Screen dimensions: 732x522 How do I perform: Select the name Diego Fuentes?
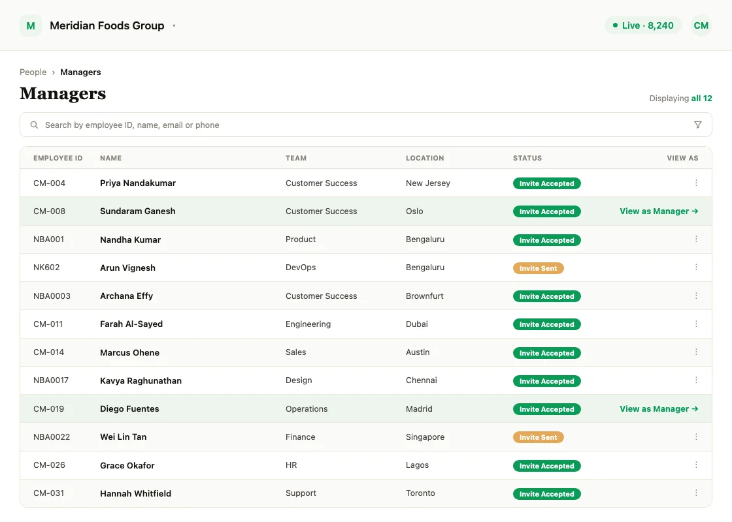point(129,408)
